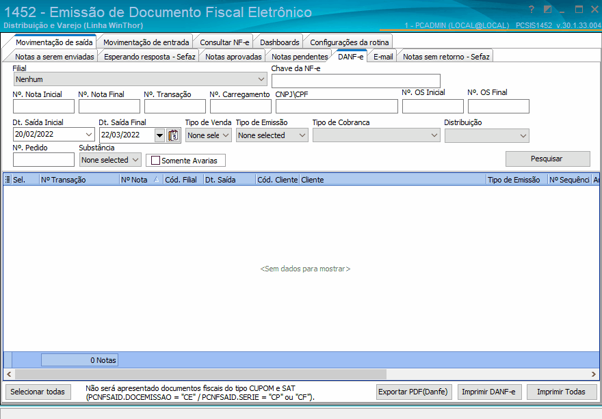Click the Imprimir Todas button

(562, 392)
